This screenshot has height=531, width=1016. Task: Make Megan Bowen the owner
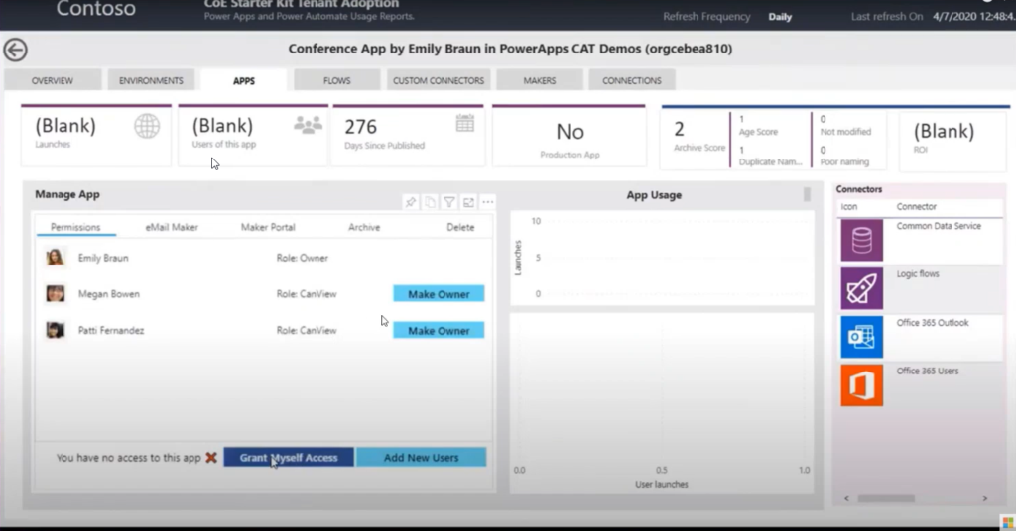click(x=439, y=294)
